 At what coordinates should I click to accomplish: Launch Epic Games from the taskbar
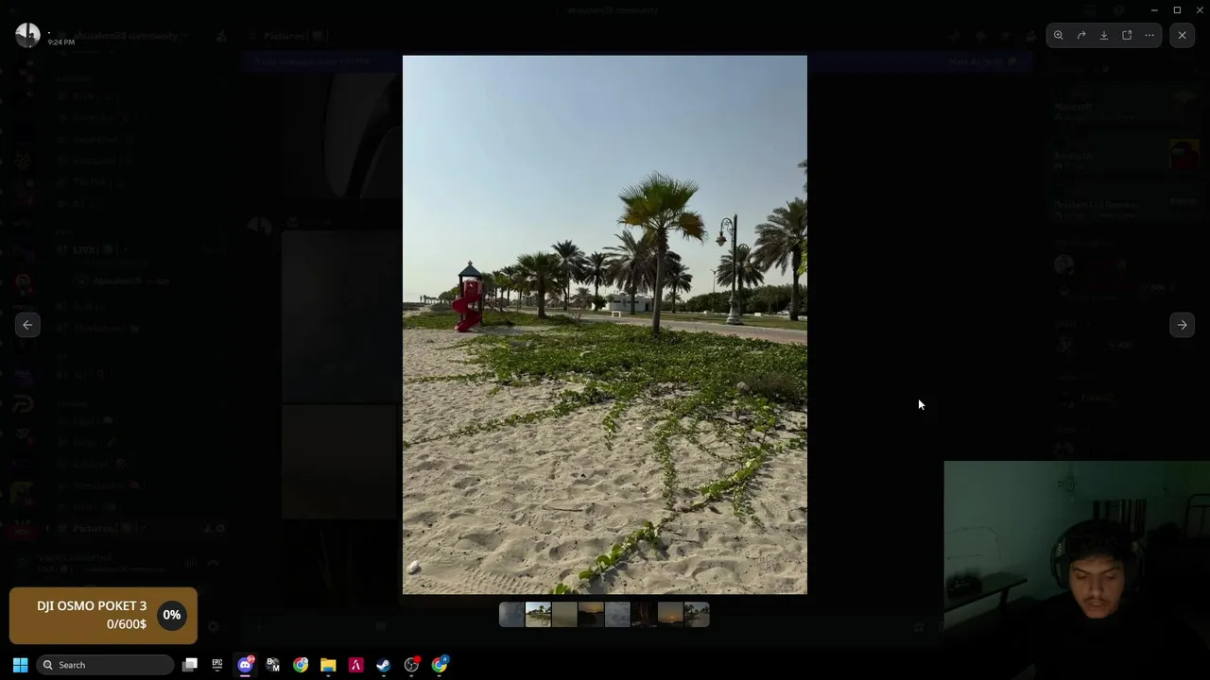coord(217,665)
